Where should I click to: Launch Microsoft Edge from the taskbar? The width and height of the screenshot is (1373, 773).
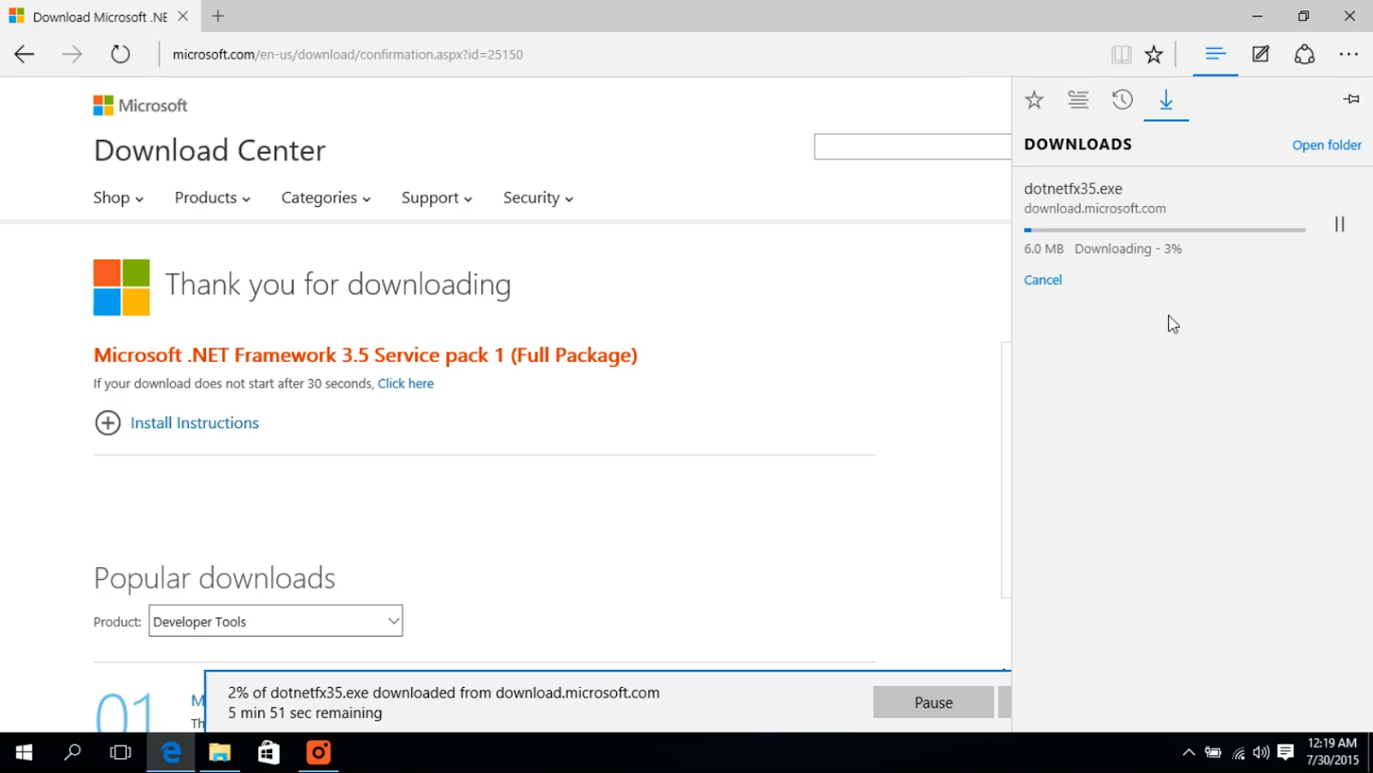pyautogui.click(x=170, y=752)
